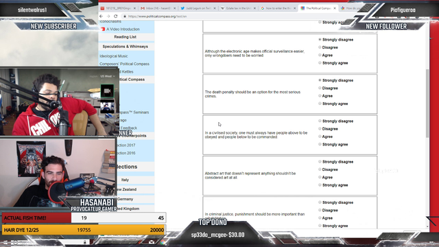Viewport: 439px width, 247px height.
Task: Click the scrollbar down arrow
Action: [x=427, y=226]
